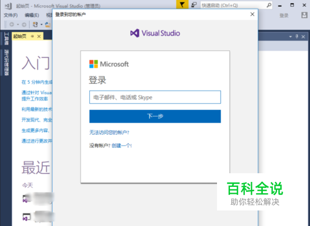This screenshot has height=226, width=310.
Task: Click the send feedback icon beside the notifications flag
Action: click(194, 5)
